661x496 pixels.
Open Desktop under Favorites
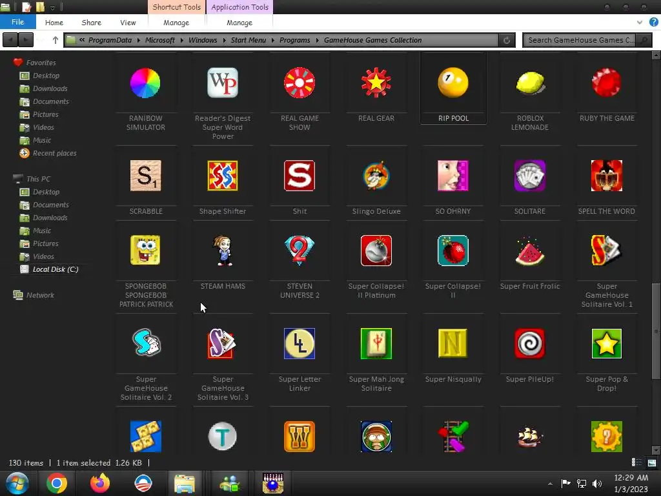pos(39,76)
